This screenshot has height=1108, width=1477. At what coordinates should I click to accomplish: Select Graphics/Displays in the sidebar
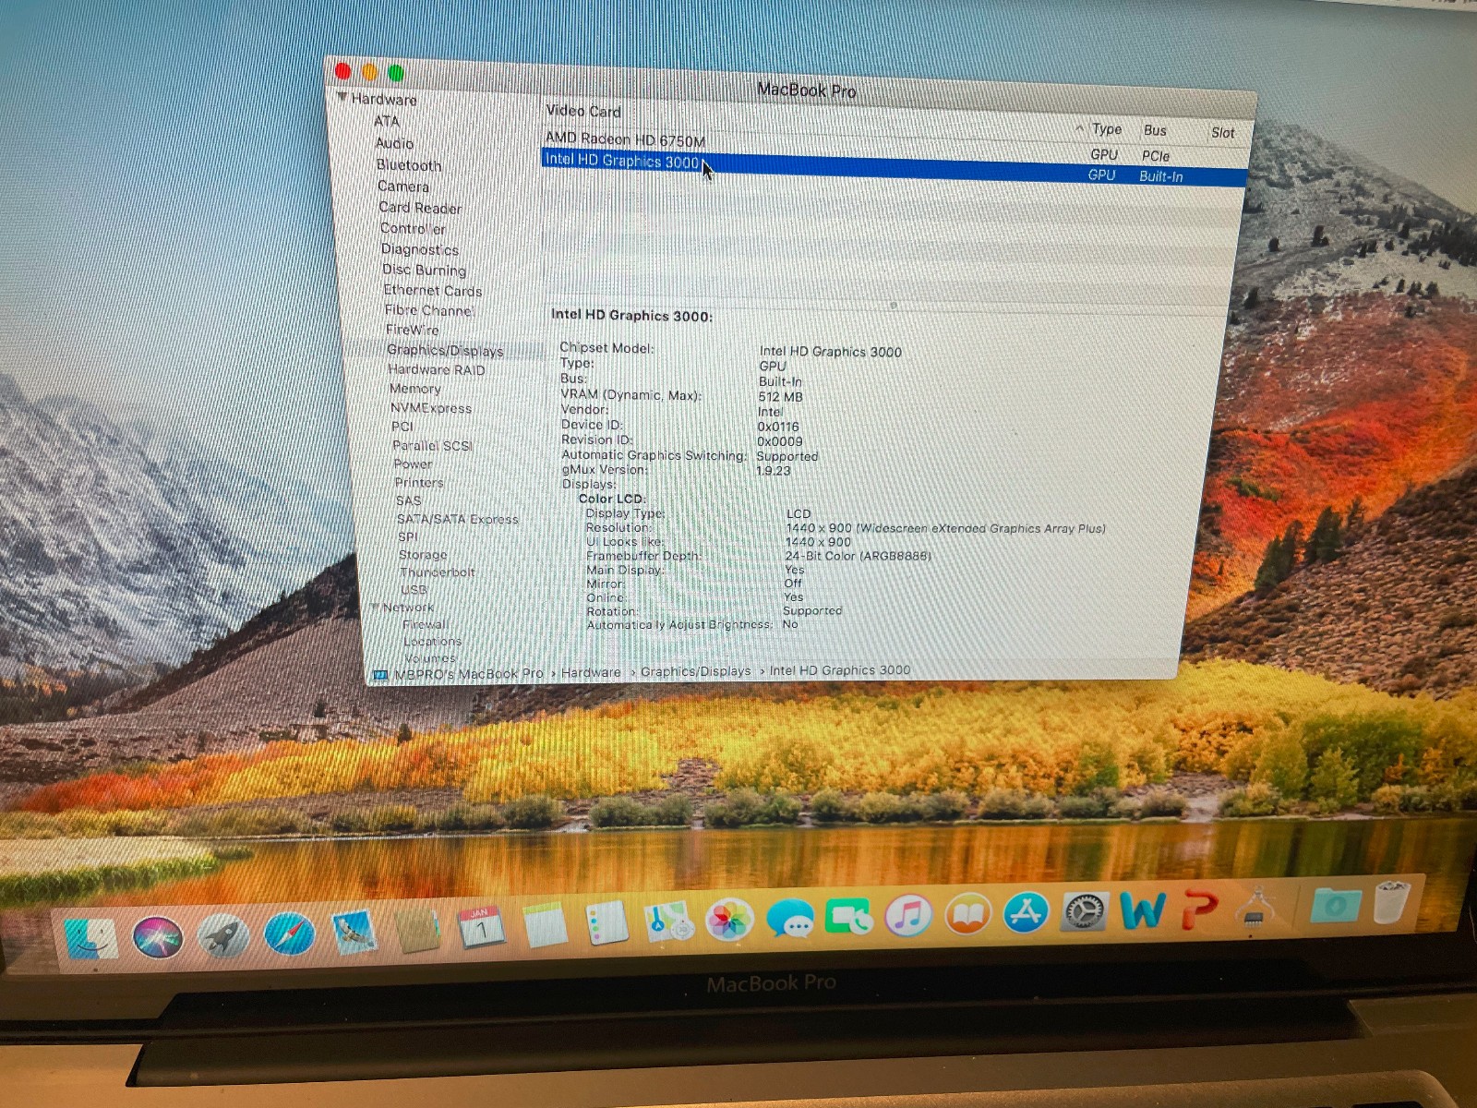point(445,350)
